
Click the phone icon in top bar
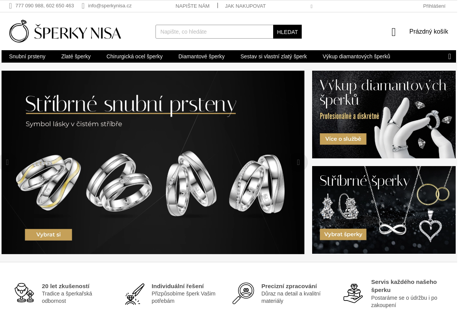coord(10,6)
